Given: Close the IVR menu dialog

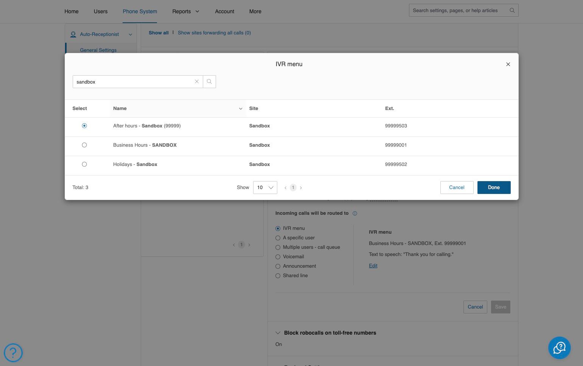Looking at the screenshot, I should pyautogui.click(x=508, y=64).
